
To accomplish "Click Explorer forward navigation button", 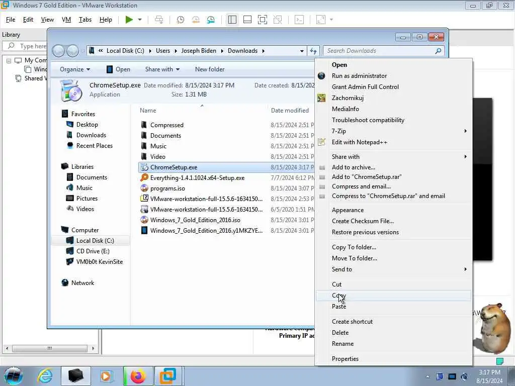I will coord(72,51).
